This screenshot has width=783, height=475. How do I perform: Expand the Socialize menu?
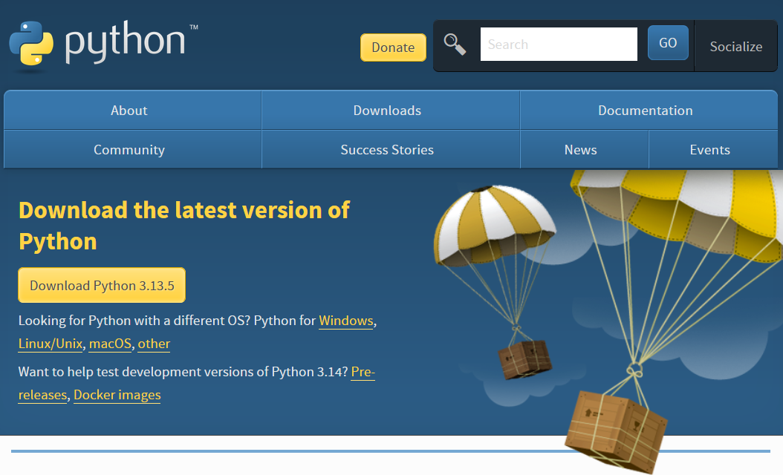point(735,47)
